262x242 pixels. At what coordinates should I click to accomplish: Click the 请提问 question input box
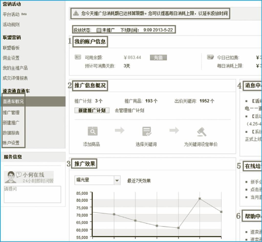point(32,194)
